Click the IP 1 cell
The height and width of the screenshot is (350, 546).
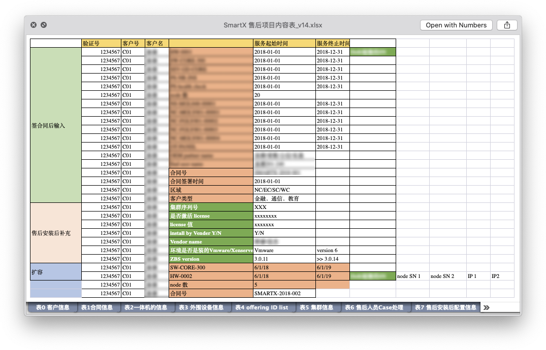coord(478,276)
